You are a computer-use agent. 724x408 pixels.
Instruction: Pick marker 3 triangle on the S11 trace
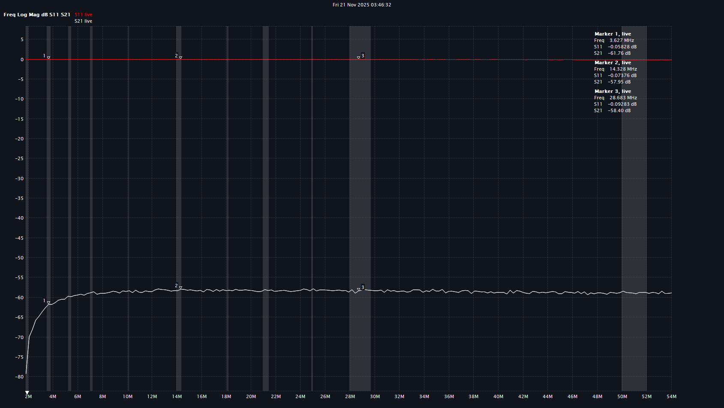tap(359, 57)
